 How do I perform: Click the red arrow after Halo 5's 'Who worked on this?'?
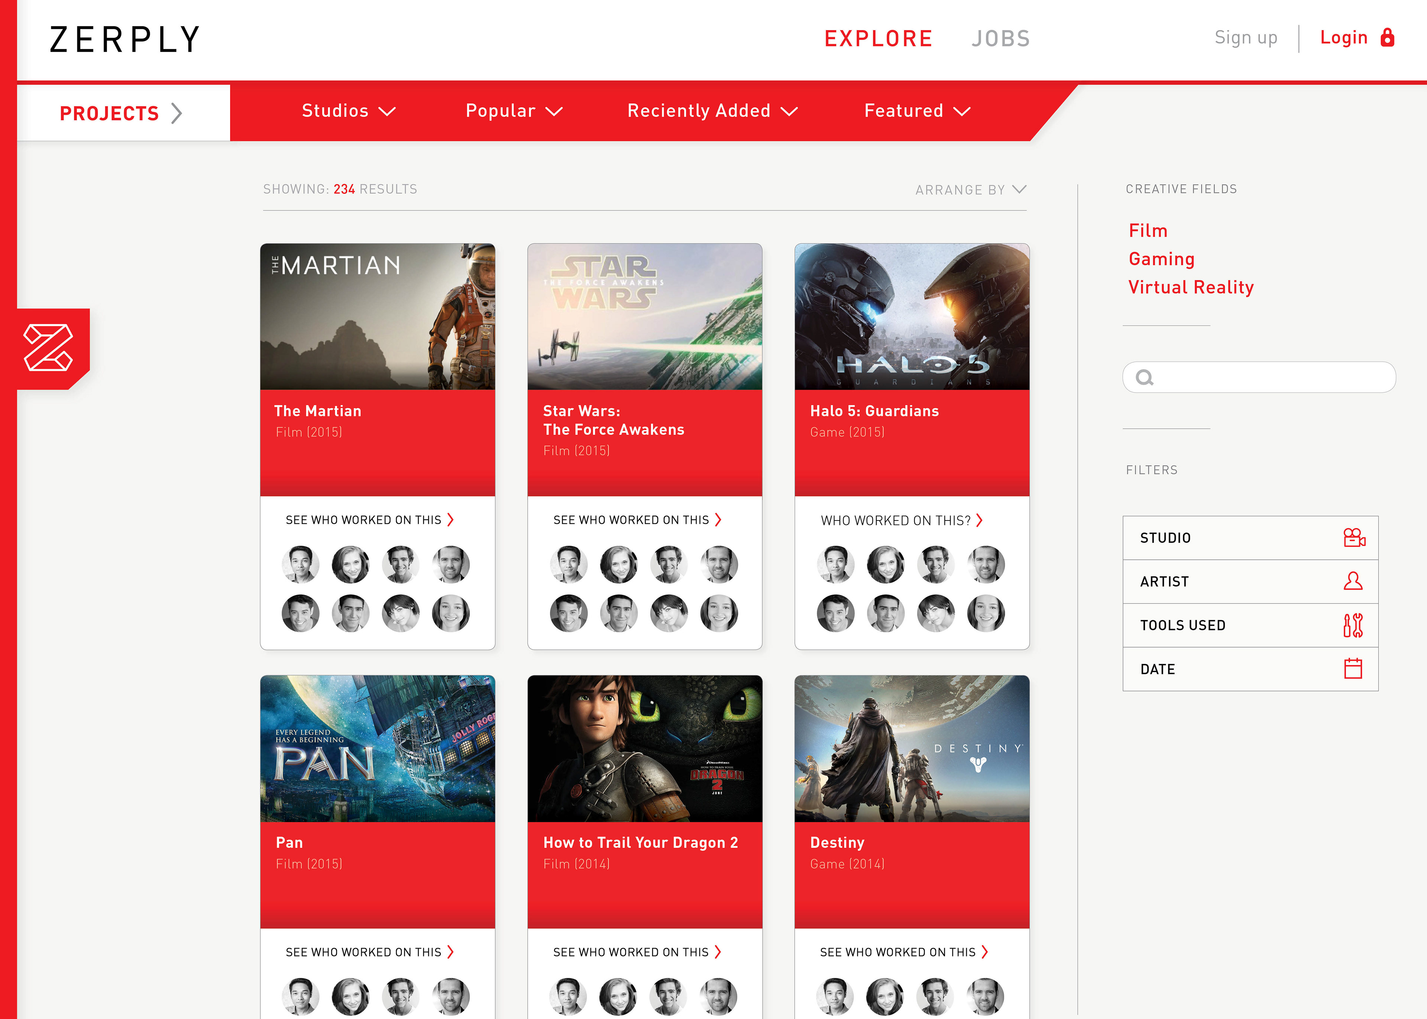tap(979, 520)
